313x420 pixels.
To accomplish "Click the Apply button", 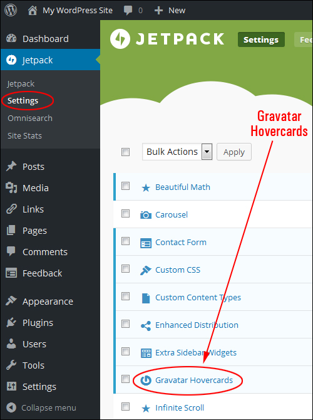I will tap(234, 152).
